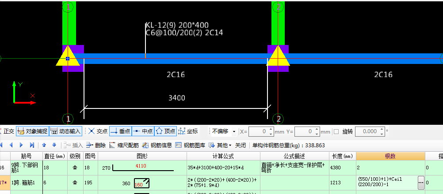The image size is (443, 194).
Task: Toggle 顶点 vertex snap
Action: pyautogui.click(x=166, y=131)
